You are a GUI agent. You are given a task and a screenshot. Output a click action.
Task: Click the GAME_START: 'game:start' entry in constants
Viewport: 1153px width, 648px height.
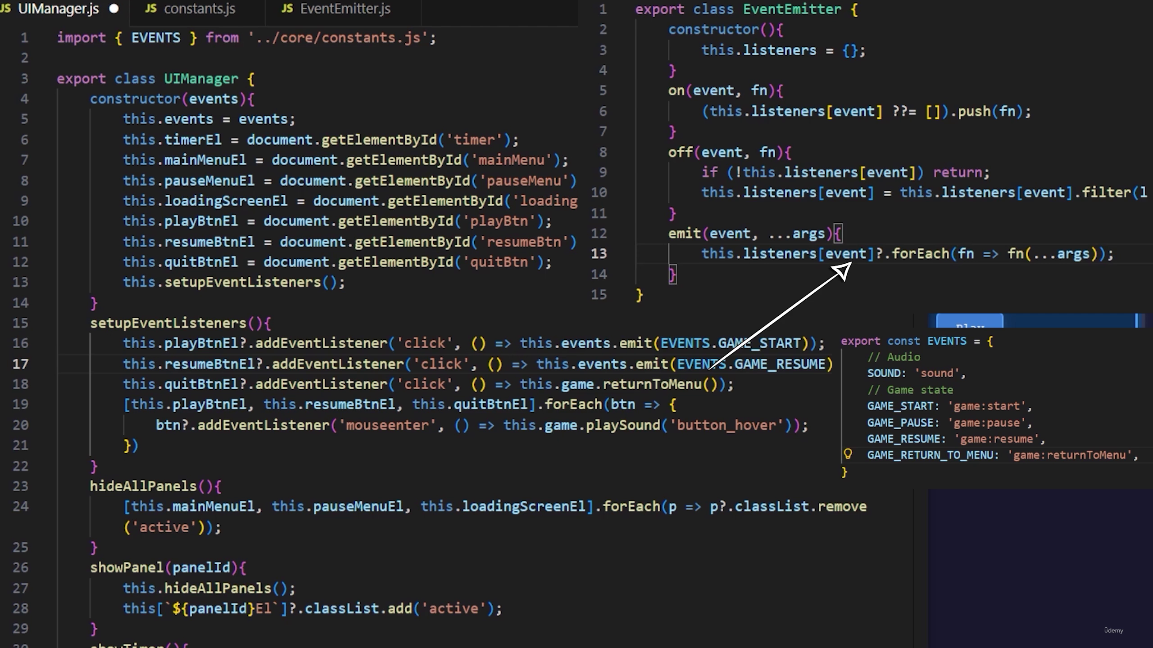[949, 406]
